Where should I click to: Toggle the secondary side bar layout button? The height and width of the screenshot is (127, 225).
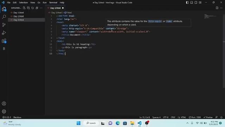point(196,2)
